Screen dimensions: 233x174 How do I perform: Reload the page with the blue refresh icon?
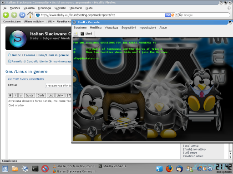coord(22,15)
